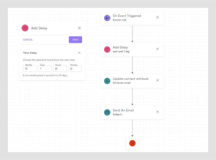The height and width of the screenshot is (160, 216).
Task: Select the Update contact attribute node title
Action: 130,79
